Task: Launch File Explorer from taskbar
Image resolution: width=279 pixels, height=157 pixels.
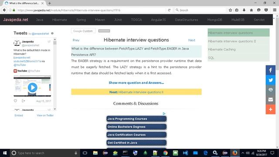Action: click(95, 153)
